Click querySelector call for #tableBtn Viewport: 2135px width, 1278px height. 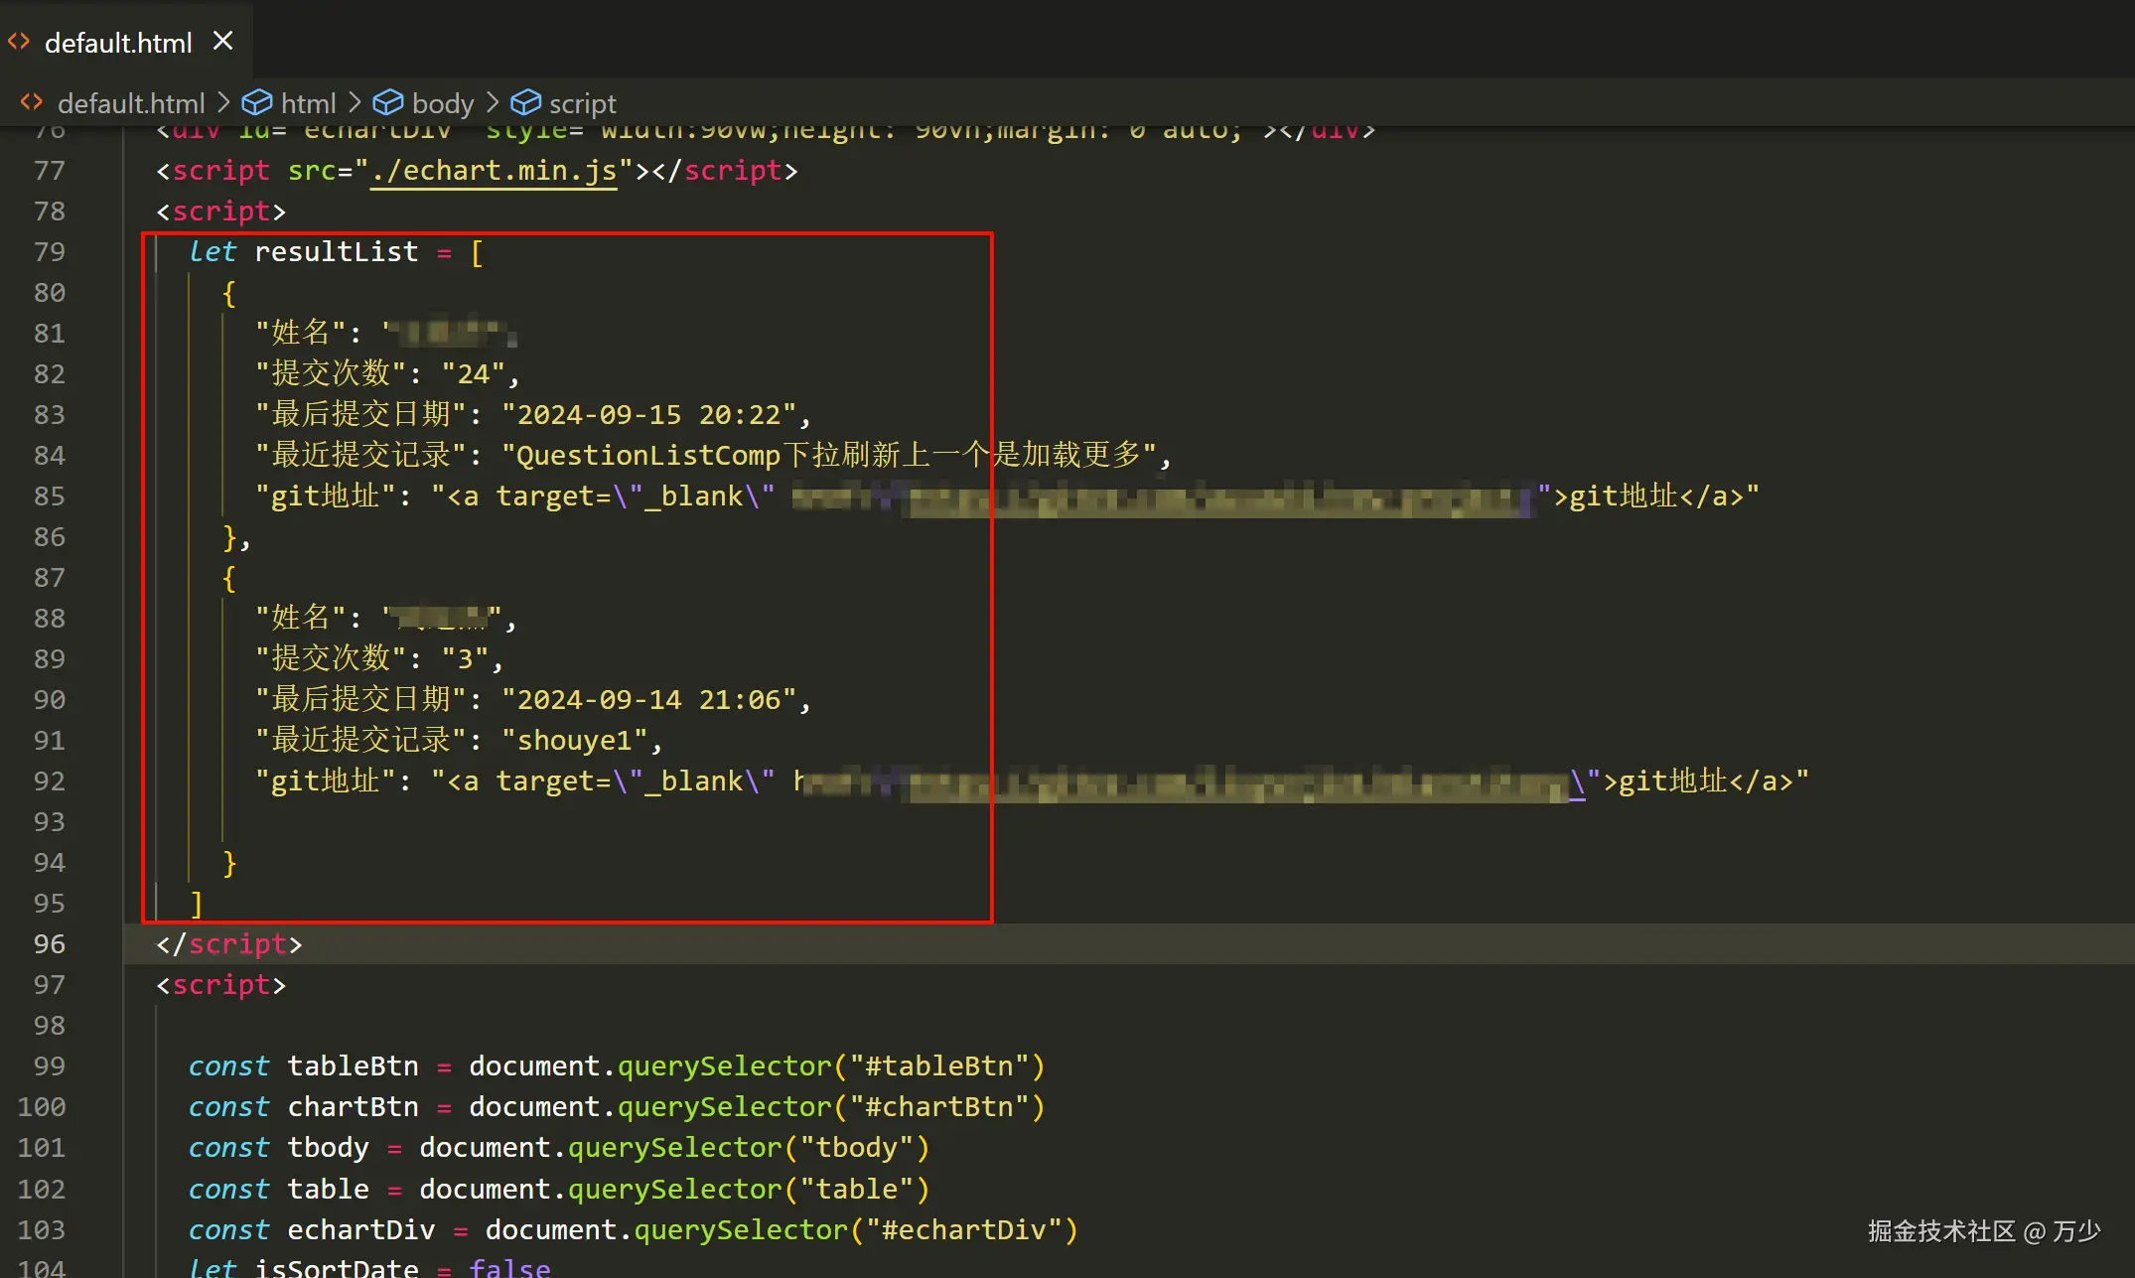click(x=724, y=1065)
